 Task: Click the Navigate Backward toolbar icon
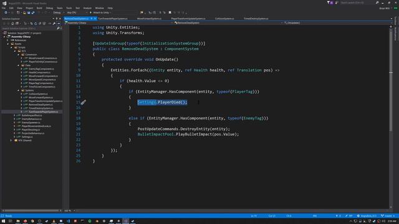tap(6, 12)
